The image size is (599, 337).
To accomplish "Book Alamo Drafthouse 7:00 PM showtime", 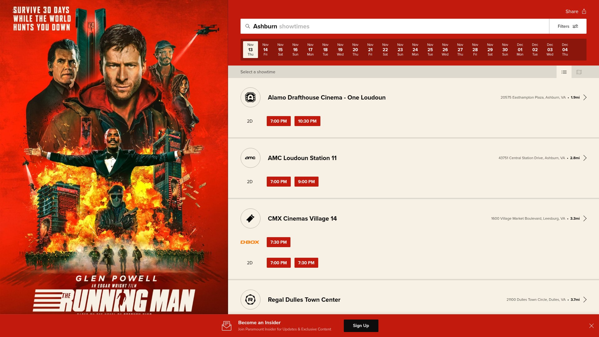I will (279, 121).
